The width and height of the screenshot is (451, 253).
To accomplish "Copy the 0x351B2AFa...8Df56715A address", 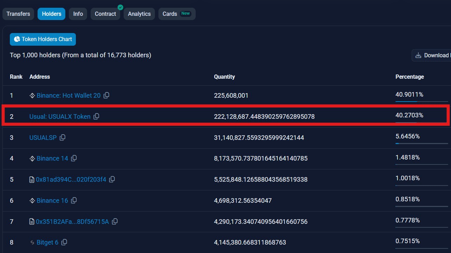I will click(115, 221).
